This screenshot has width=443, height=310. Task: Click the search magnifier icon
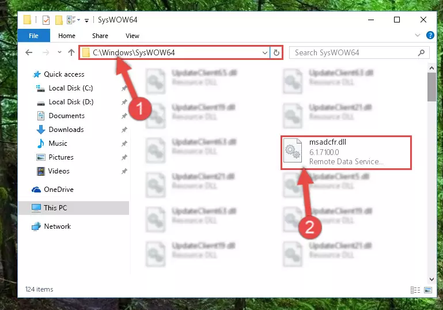[x=421, y=52]
